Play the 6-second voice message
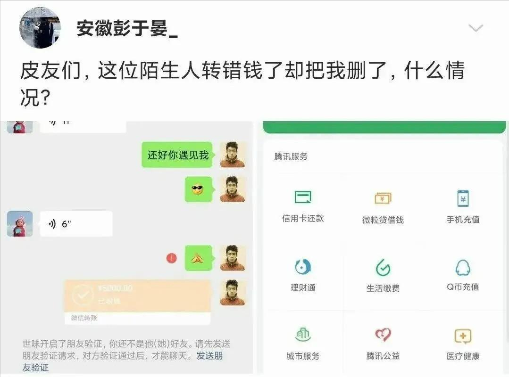 76,224
